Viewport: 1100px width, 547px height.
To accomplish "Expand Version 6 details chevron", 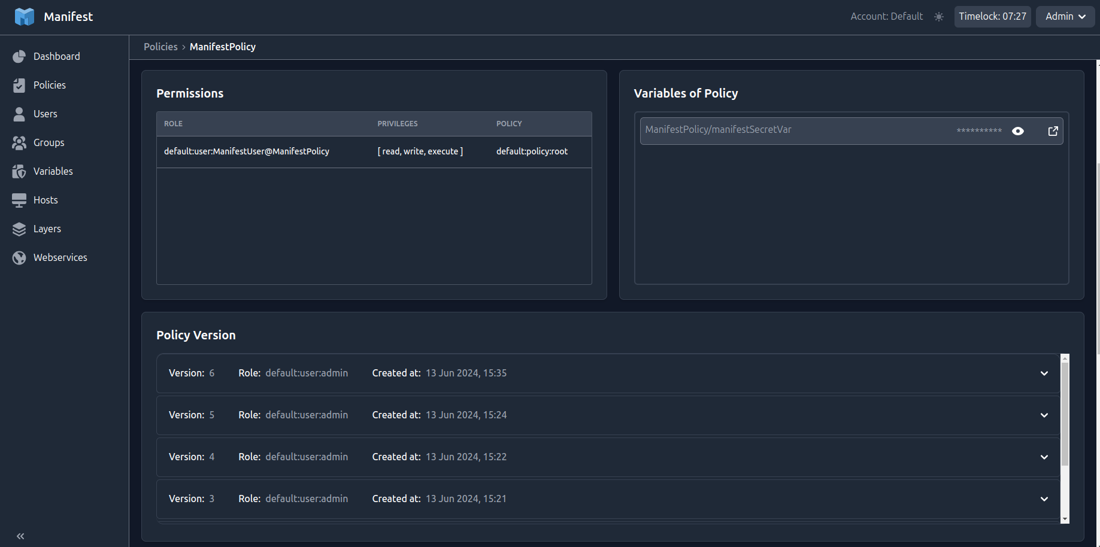I will (x=1044, y=373).
